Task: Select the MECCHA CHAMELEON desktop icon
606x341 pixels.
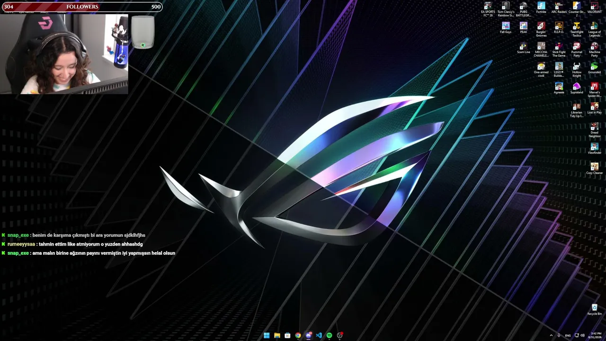Action: [x=541, y=50]
